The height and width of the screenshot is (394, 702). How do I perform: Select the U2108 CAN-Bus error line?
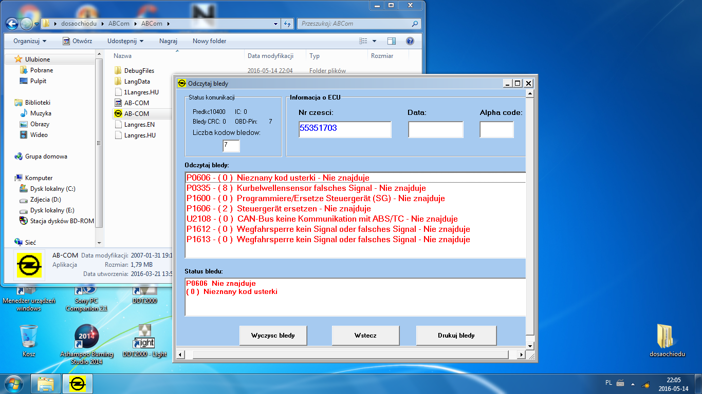(x=322, y=219)
